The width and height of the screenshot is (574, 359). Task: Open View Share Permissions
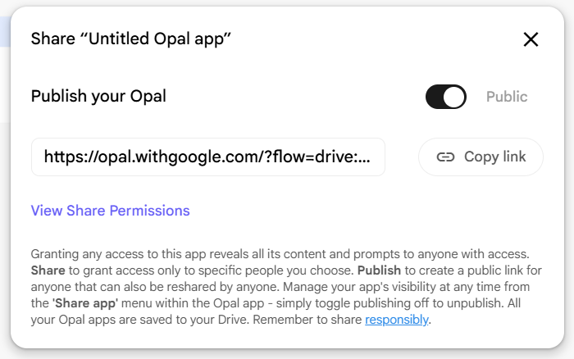(x=110, y=211)
